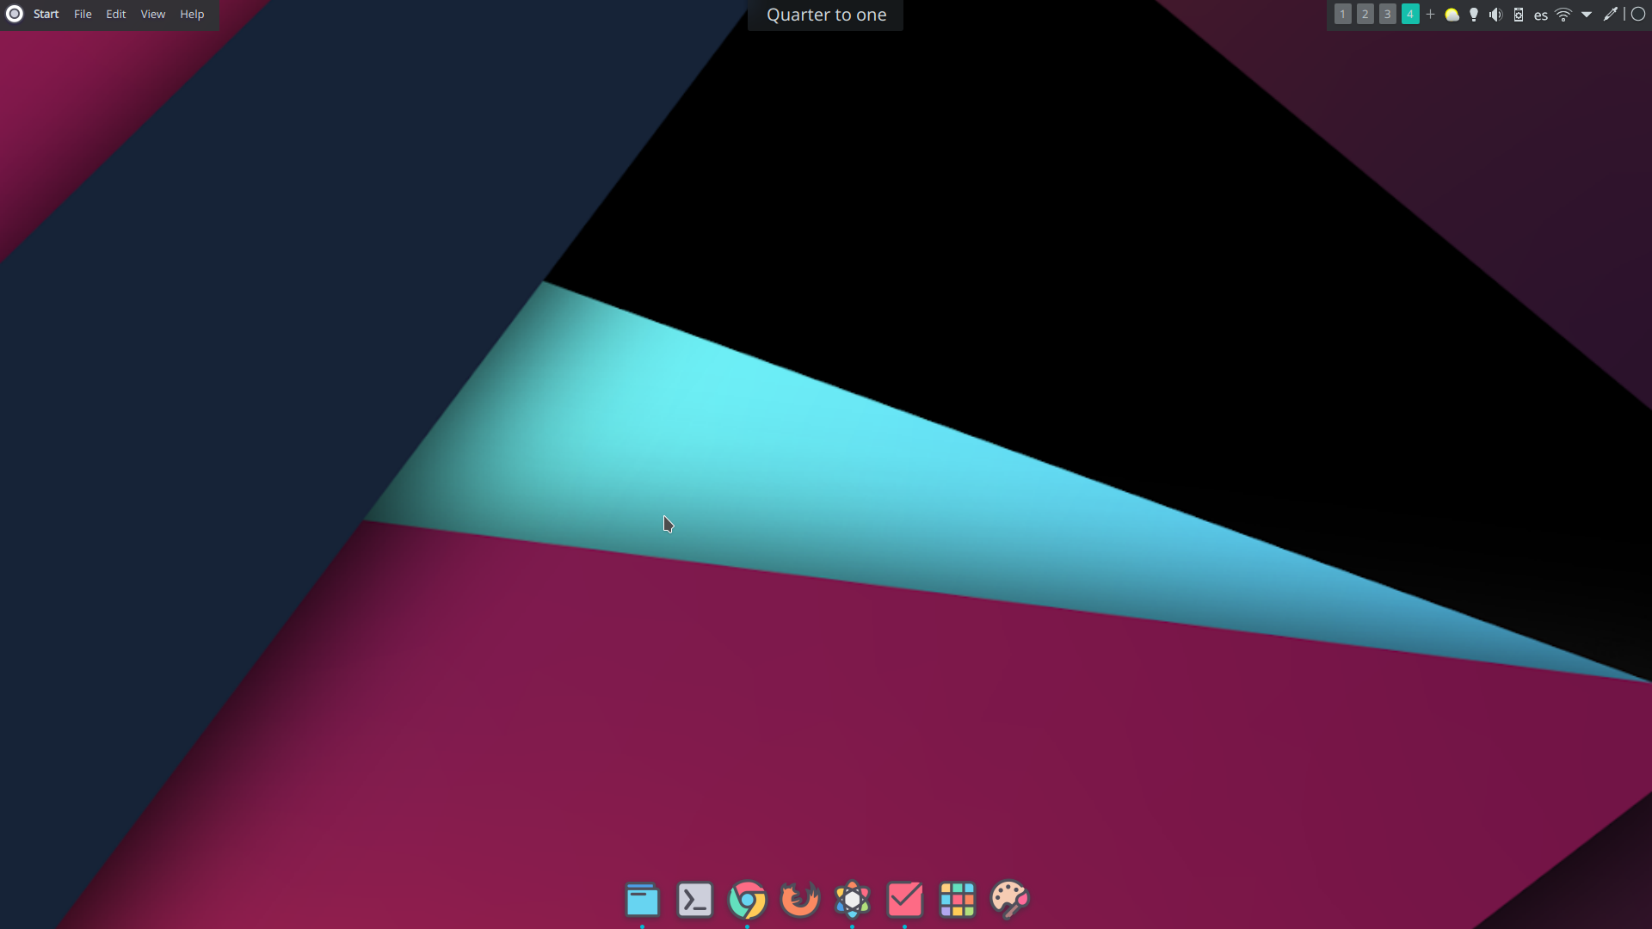Open the Atom editor dock icon
Image resolution: width=1652 pixels, height=929 pixels.
pyautogui.click(x=852, y=900)
